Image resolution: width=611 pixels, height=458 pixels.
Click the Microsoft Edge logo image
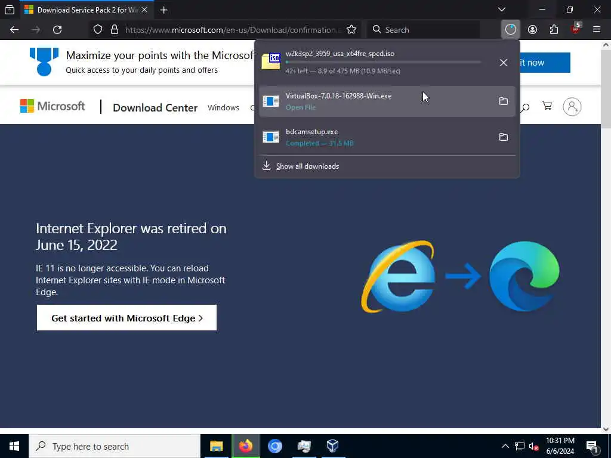[x=524, y=276]
